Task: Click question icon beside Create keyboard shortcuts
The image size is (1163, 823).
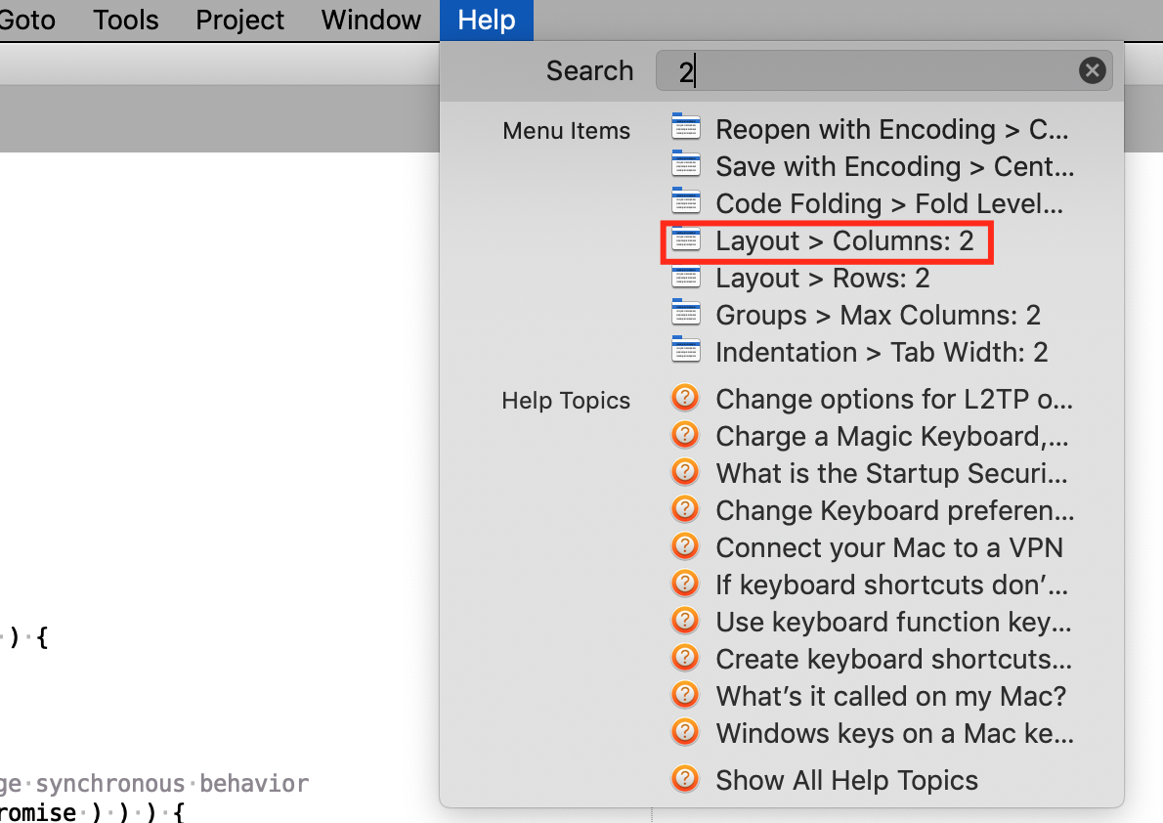Action: tap(685, 658)
